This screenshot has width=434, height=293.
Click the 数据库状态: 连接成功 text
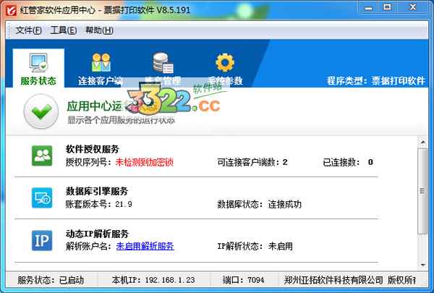[260, 205]
